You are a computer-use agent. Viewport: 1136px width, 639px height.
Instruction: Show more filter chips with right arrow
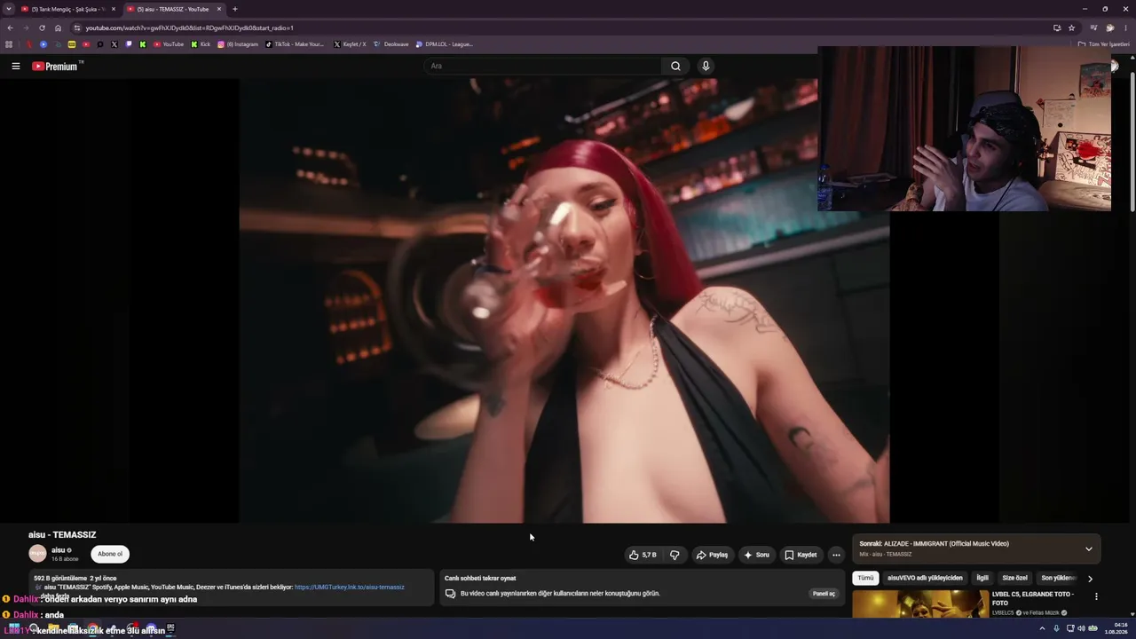pos(1090,579)
